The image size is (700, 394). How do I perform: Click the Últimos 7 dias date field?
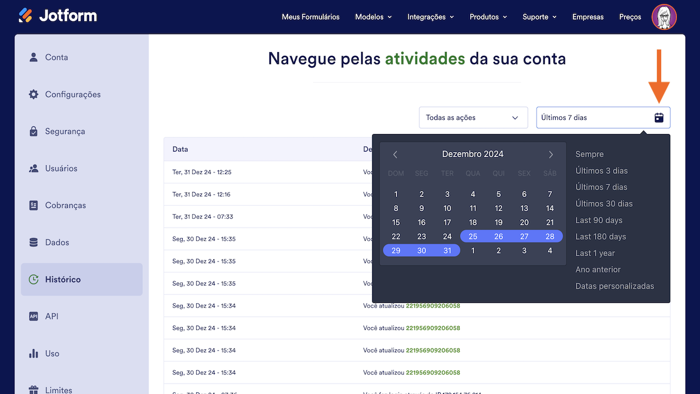click(603, 118)
